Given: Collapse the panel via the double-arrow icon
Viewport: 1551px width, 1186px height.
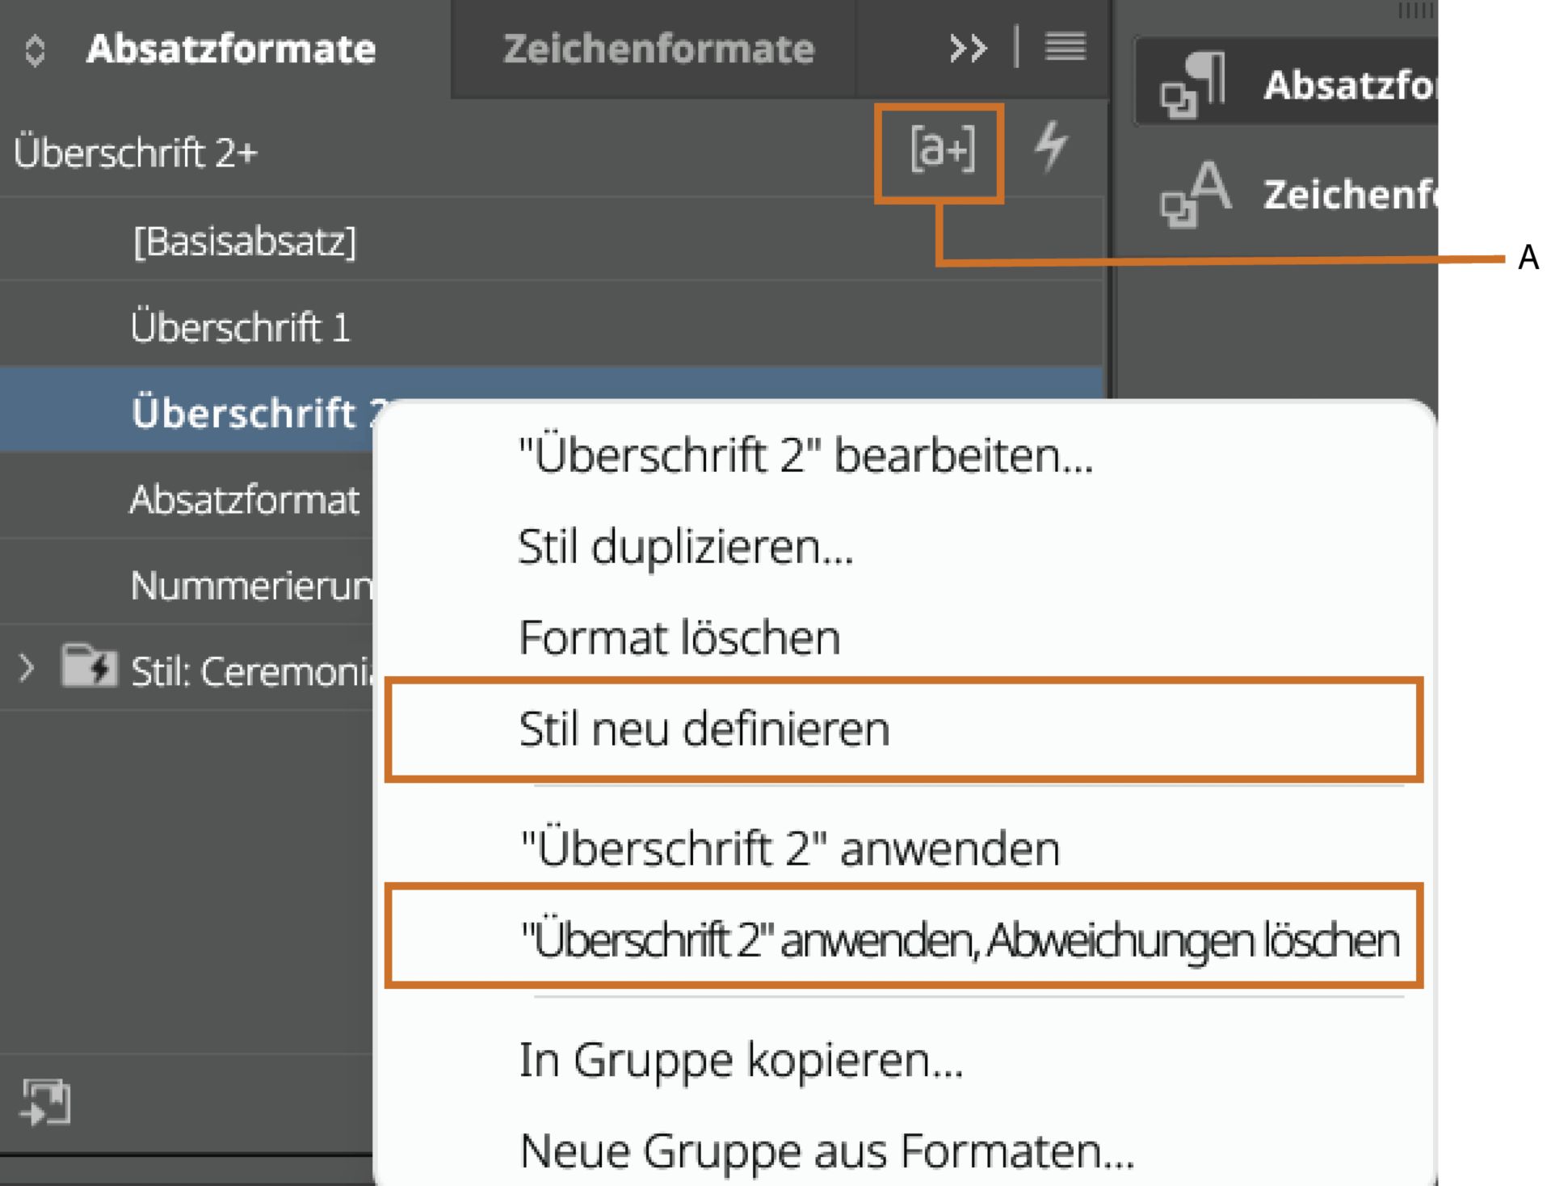Looking at the screenshot, I should [x=967, y=48].
